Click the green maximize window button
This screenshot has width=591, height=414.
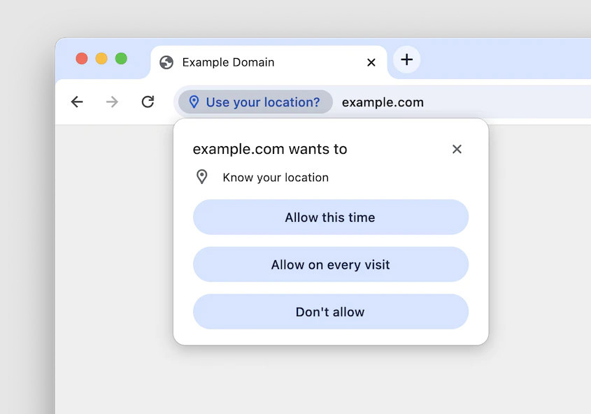click(x=121, y=59)
